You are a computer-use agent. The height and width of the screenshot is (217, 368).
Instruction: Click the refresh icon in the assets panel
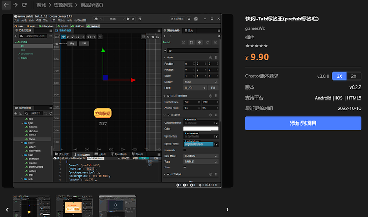click(51, 114)
